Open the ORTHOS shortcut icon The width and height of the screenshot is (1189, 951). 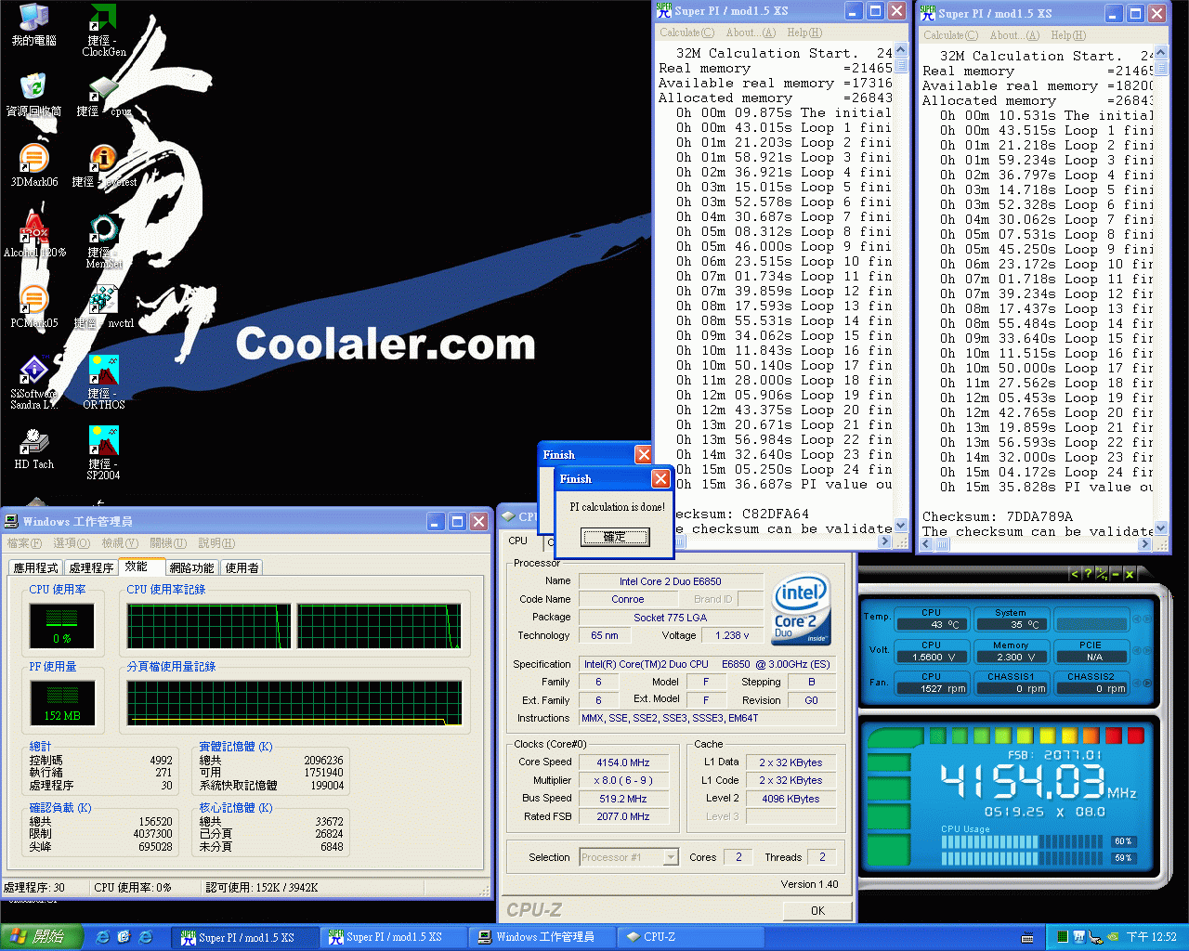103,383
